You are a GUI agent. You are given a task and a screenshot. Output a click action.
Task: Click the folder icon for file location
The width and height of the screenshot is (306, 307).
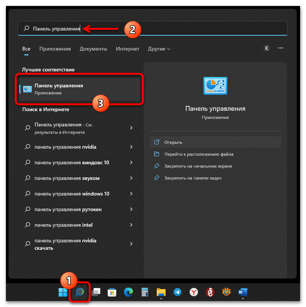point(156,154)
